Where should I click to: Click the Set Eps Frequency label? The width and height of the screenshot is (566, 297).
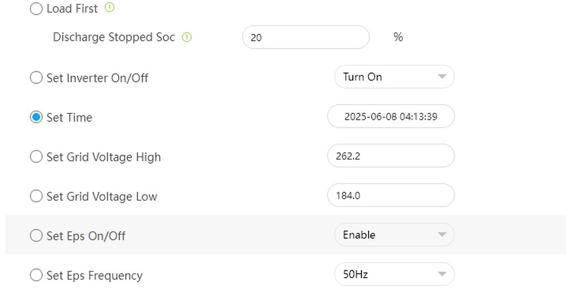[95, 275]
